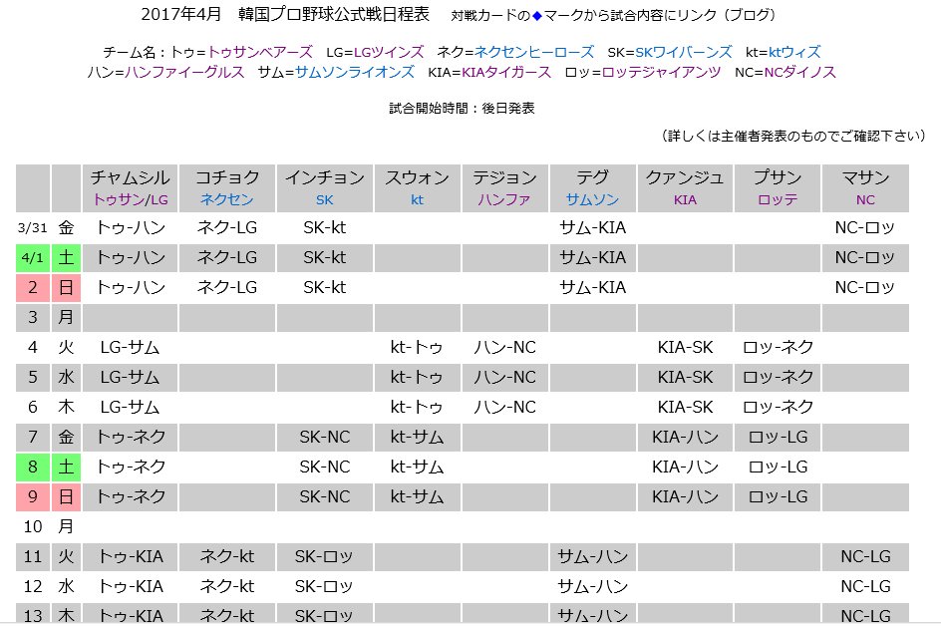Click サムソン link under テグ header
Screen dimensions: 941x626
(x=592, y=200)
